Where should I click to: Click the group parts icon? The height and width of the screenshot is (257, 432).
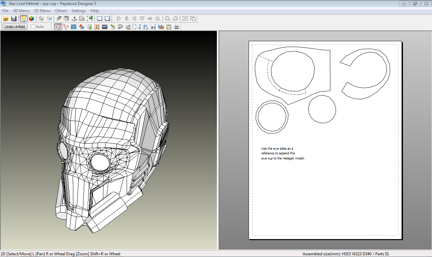[185, 19]
